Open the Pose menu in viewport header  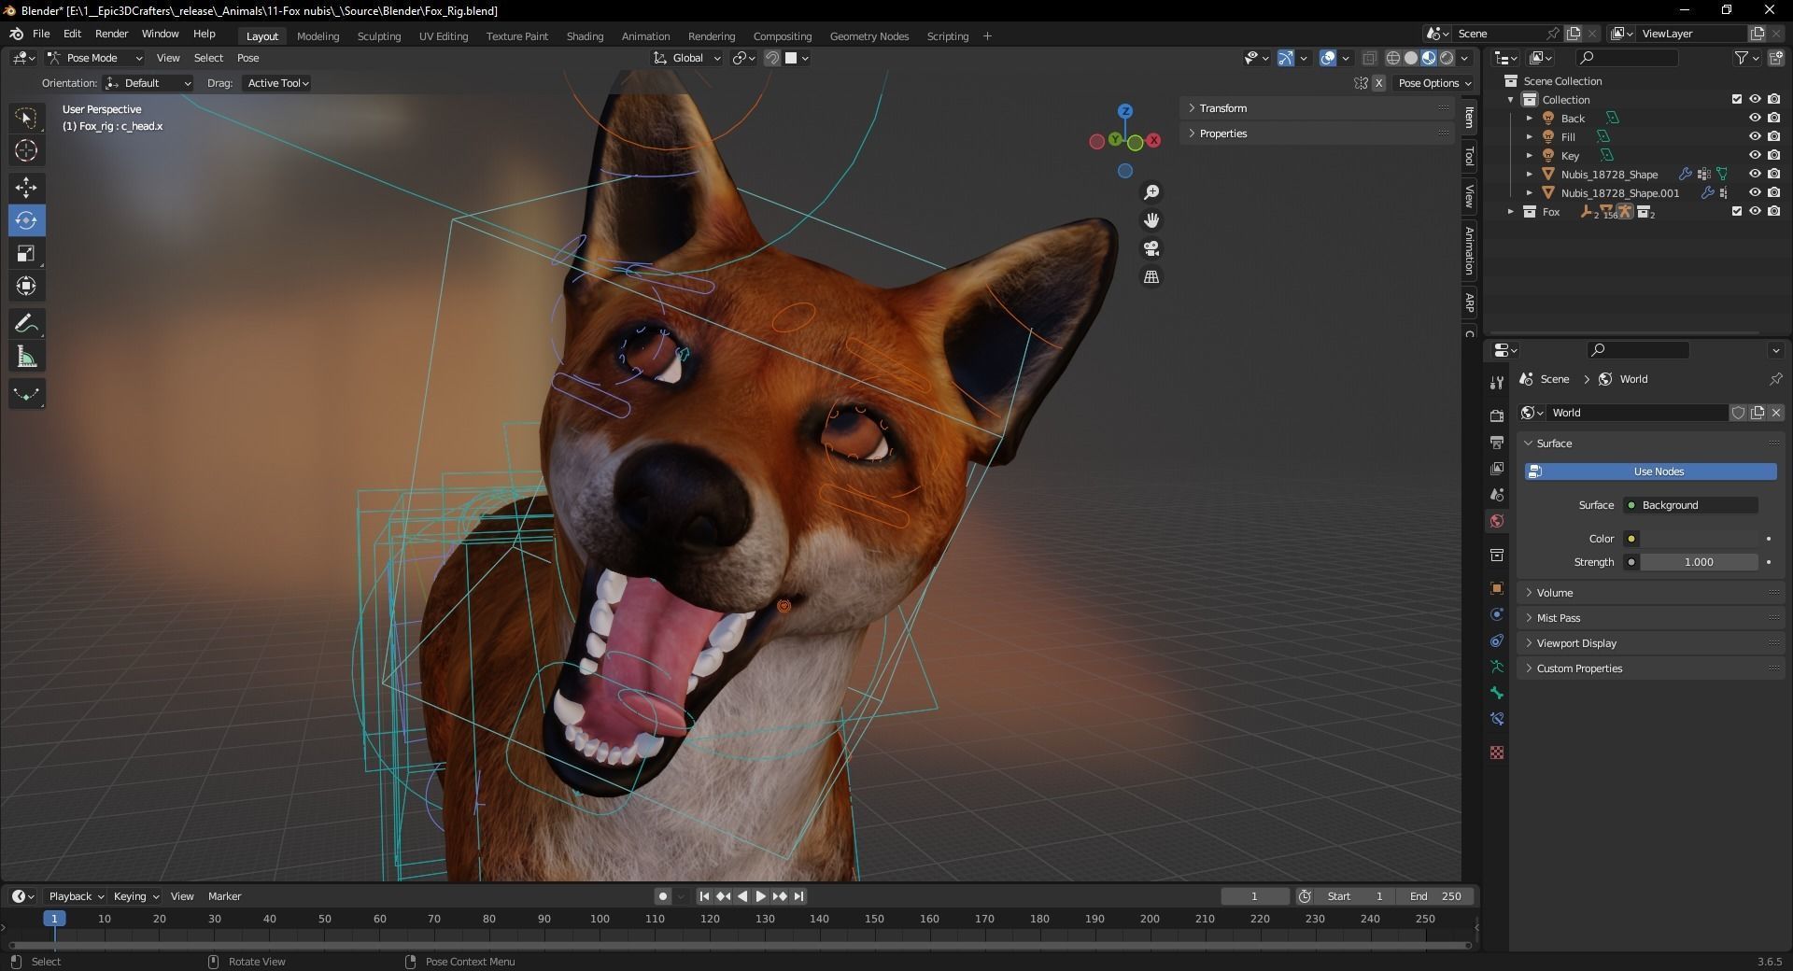click(247, 58)
